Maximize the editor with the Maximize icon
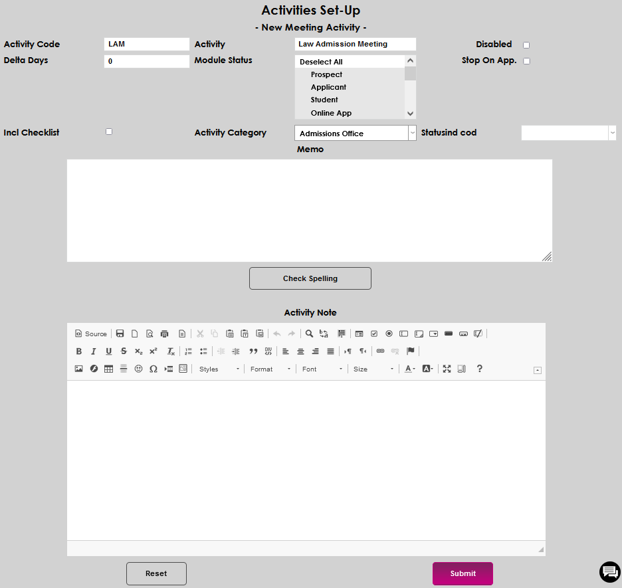This screenshot has height=588, width=622. 447,369
